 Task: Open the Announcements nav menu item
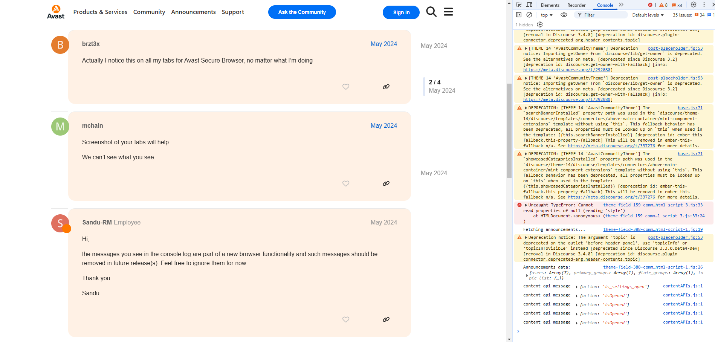(193, 12)
